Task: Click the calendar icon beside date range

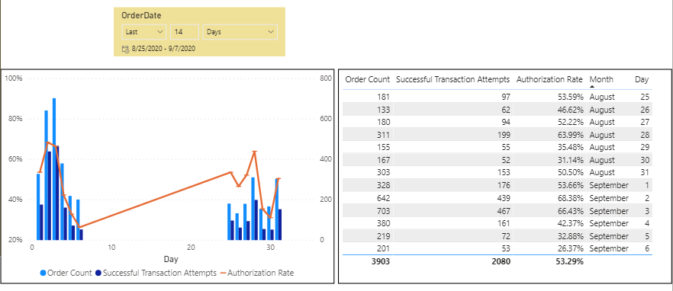Action: [125, 50]
